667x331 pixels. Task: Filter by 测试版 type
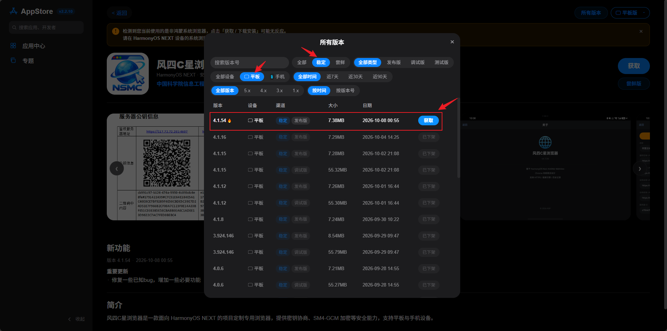(441, 62)
